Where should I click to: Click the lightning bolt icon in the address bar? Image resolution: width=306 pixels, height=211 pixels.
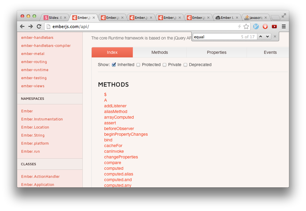coord(239,26)
